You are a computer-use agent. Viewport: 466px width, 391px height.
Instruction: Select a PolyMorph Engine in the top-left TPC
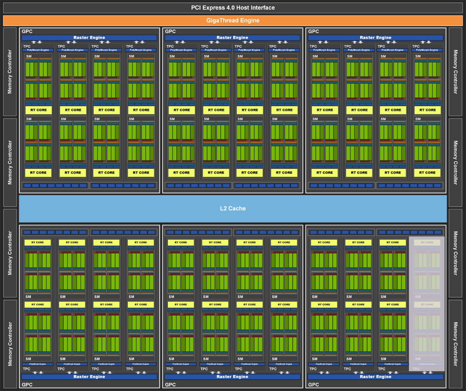pyautogui.click(x=38, y=50)
